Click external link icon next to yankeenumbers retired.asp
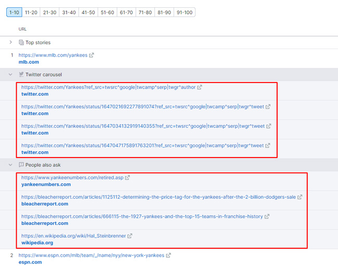Screen dimensions: 338x267 click(127, 178)
